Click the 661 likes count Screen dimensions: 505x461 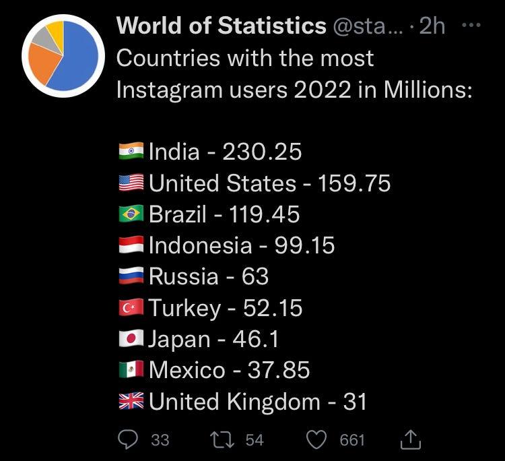(352, 440)
